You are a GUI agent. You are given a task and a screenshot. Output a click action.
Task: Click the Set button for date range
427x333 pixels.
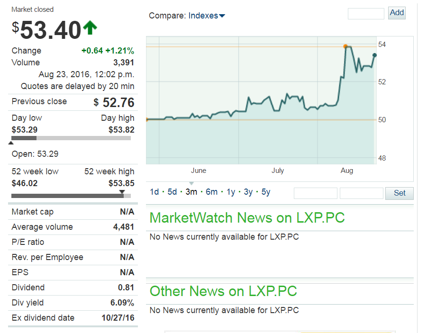click(399, 193)
